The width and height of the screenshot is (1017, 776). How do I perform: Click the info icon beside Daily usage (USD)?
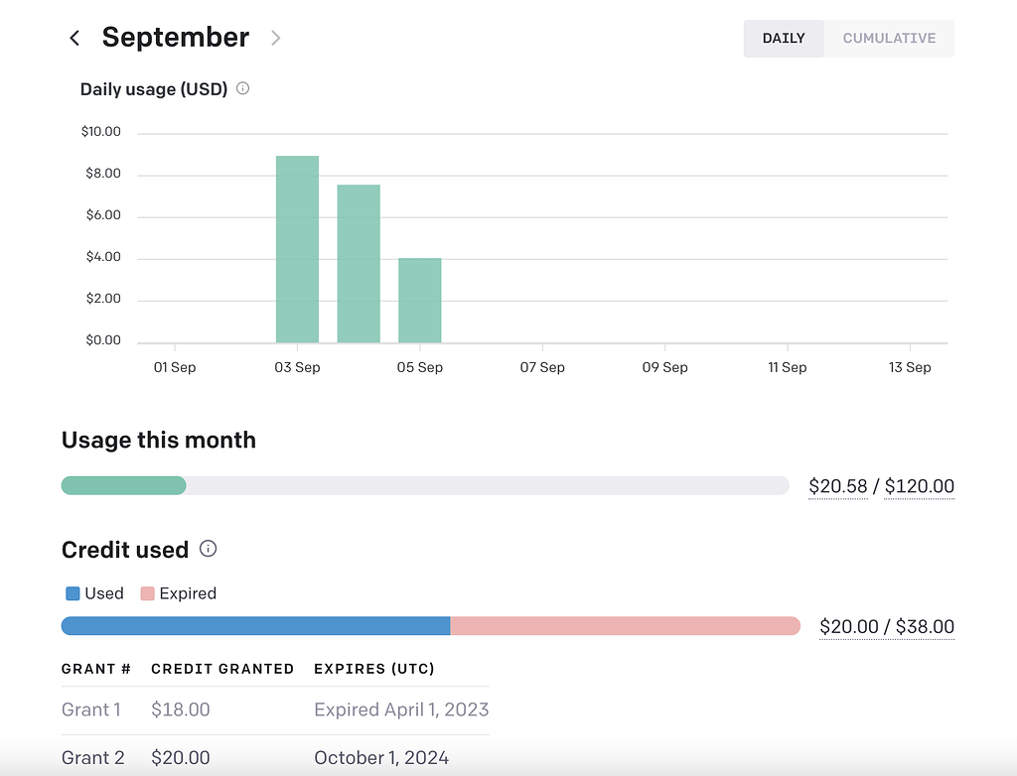242,88
